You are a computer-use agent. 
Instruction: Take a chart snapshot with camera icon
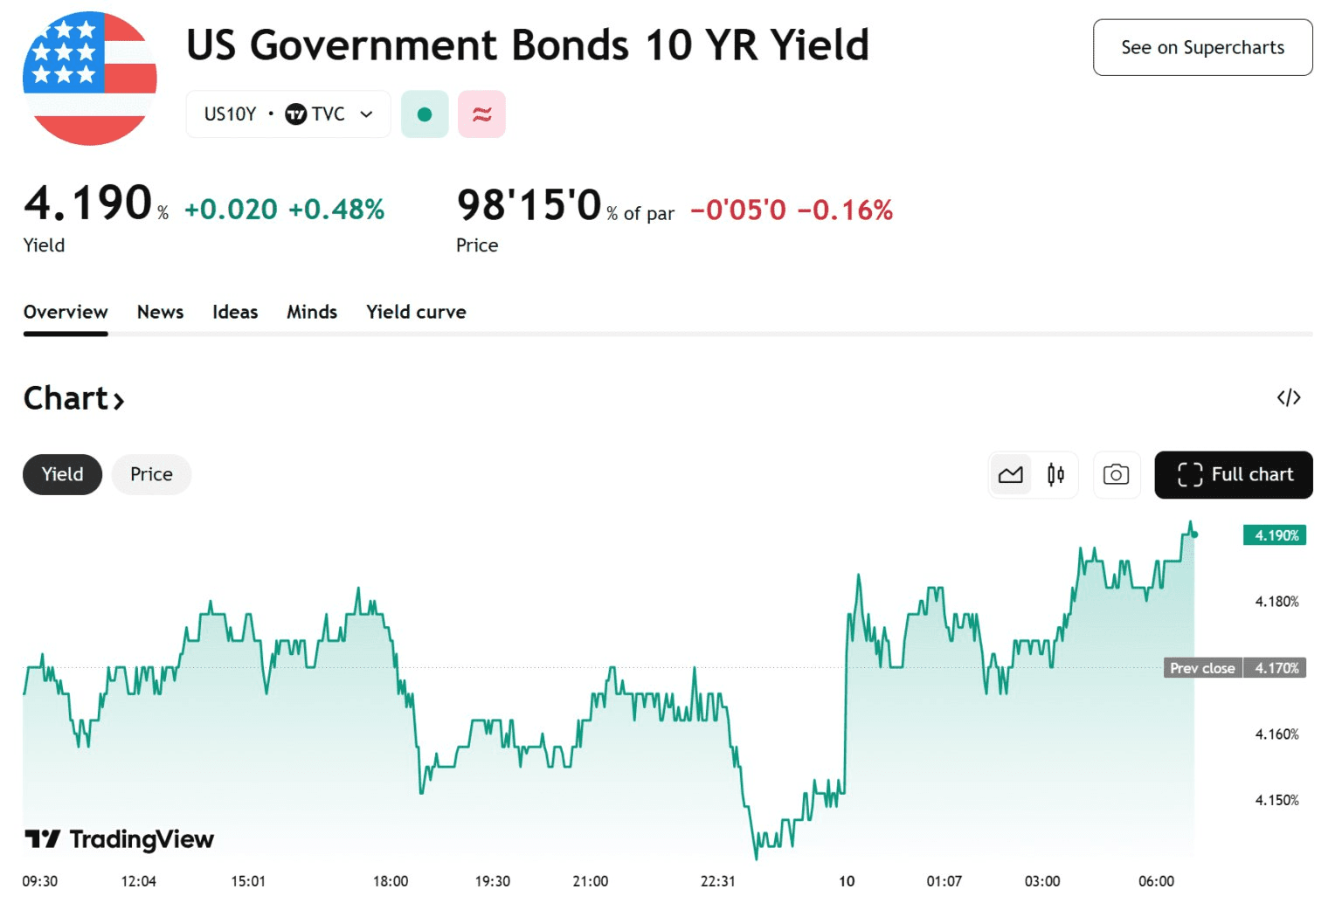pyautogui.click(x=1116, y=475)
